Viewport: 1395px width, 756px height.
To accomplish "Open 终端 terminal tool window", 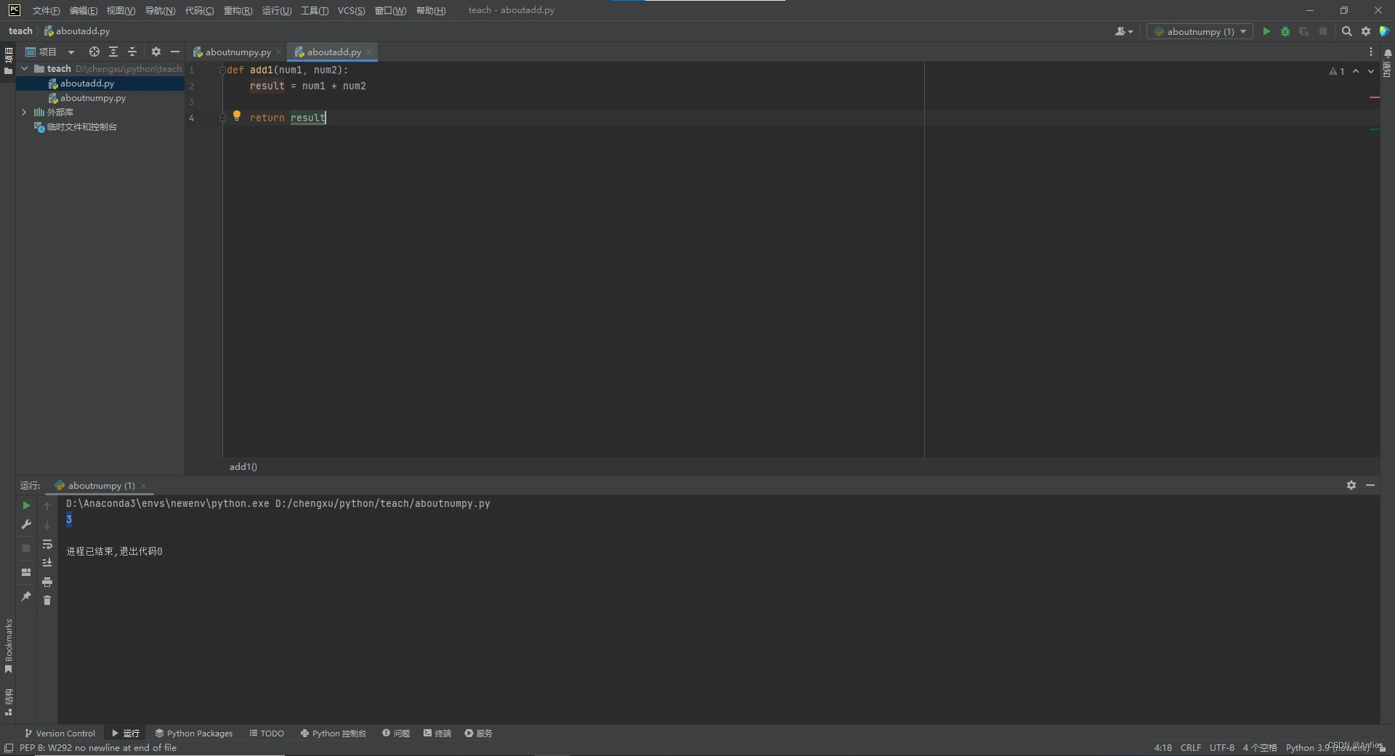I will click(437, 733).
